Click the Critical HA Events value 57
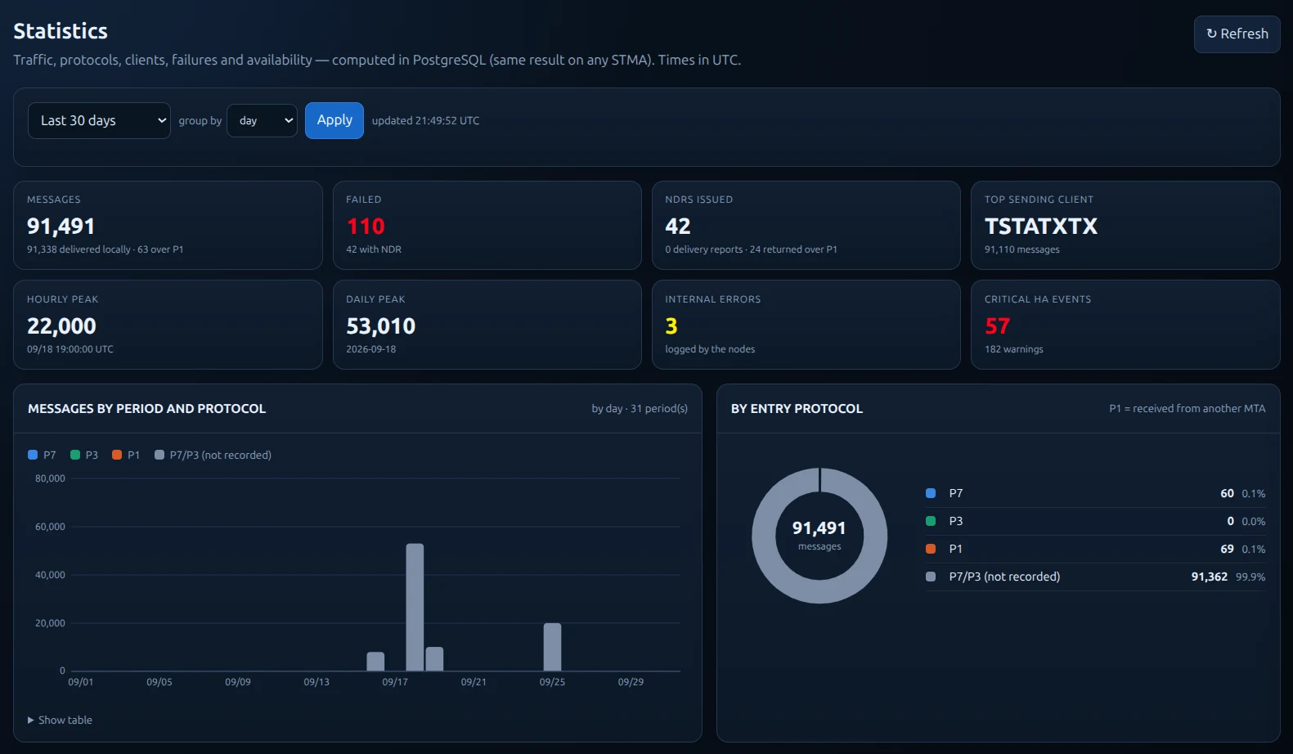1293x754 pixels. click(998, 326)
